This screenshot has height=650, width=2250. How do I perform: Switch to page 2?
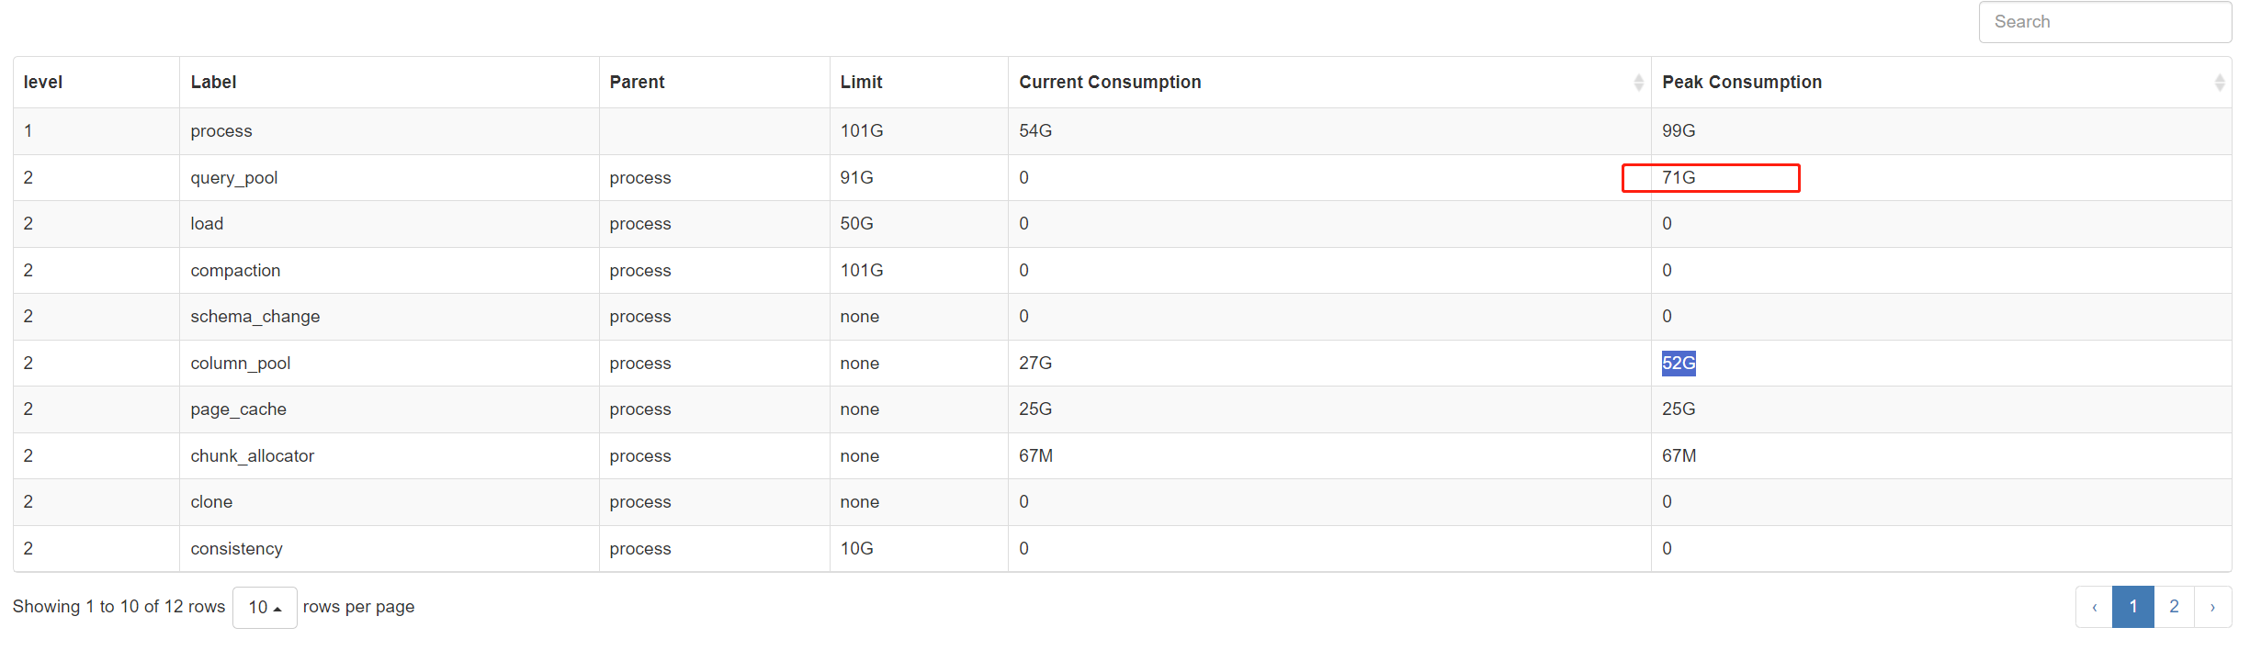(x=2174, y=607)
